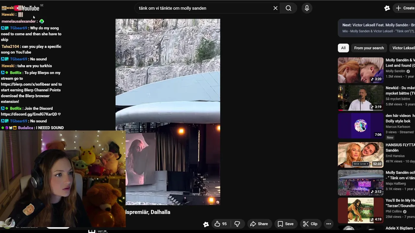Click Emil Hansius channel name

[395, 156]
